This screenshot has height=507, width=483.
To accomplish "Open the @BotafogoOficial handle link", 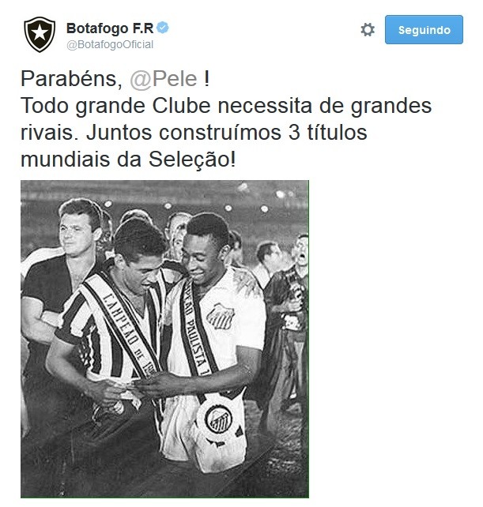I will point(110,45).
